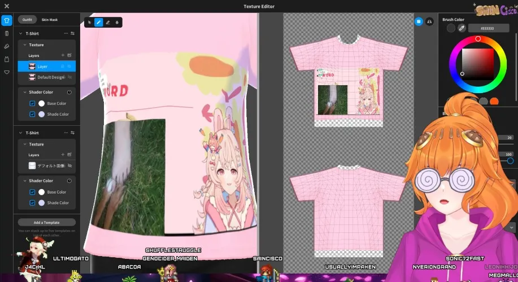
Task: Show help for first Shader Color section
Action: click(x=69, y=92)
